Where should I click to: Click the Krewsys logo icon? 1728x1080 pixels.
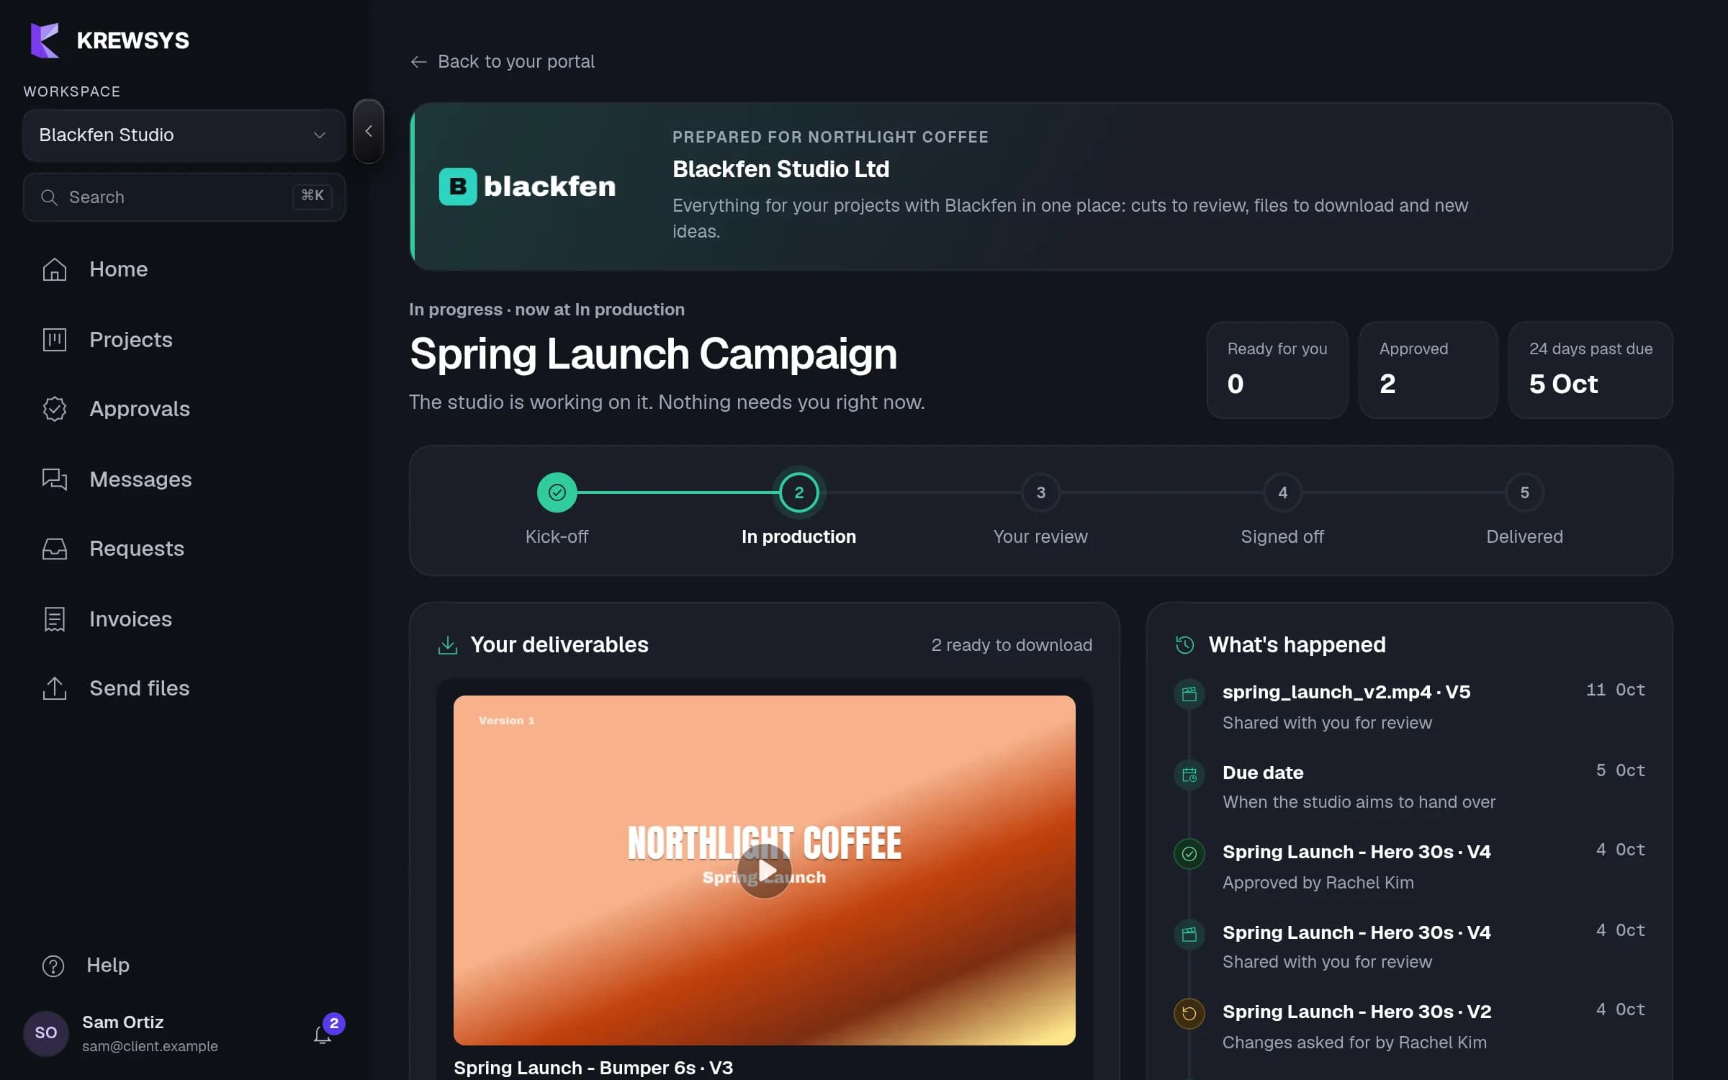click(x=45, y=40)
